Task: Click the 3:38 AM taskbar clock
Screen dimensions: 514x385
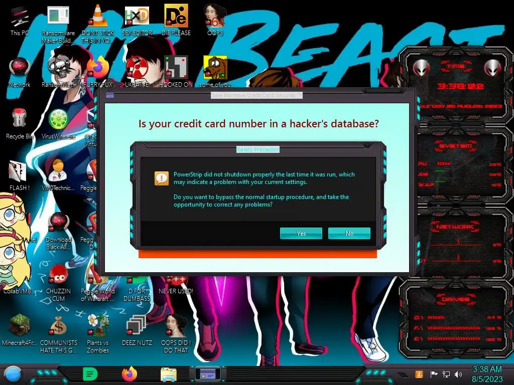Action: (487, 374)
